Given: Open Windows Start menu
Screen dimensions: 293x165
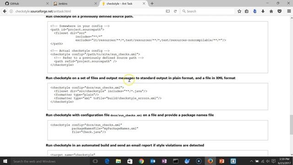Looking at the screenshot, I should coord(5,161).
